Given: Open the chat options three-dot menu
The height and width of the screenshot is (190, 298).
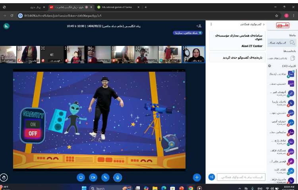Looking at the screenshot, I should (211, 25).
